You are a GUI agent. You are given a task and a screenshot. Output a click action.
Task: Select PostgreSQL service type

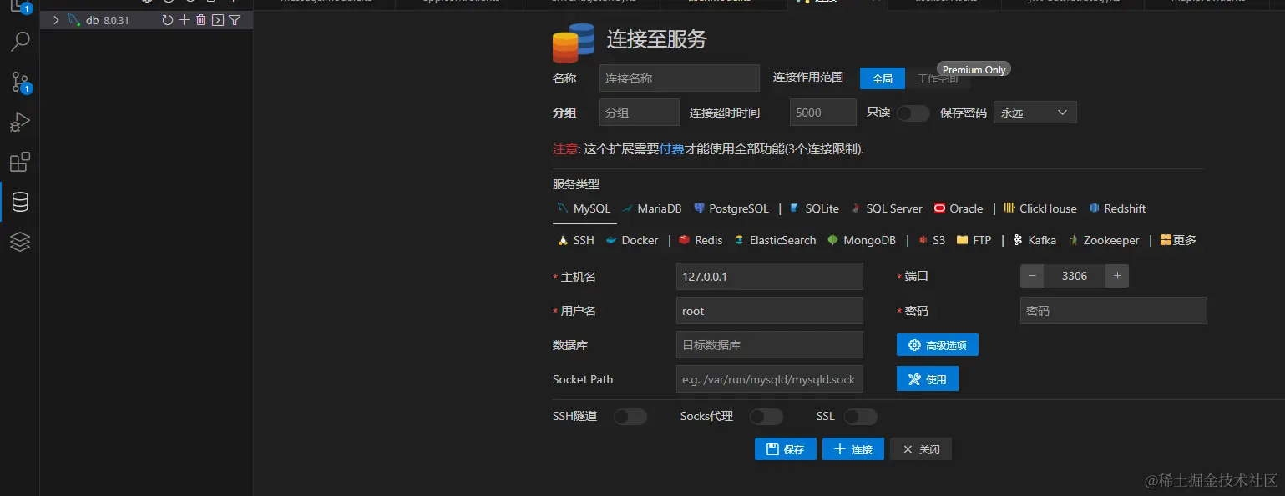tap(731, 208)
